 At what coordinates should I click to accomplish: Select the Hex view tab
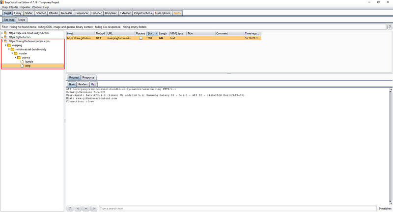point(93,84)
